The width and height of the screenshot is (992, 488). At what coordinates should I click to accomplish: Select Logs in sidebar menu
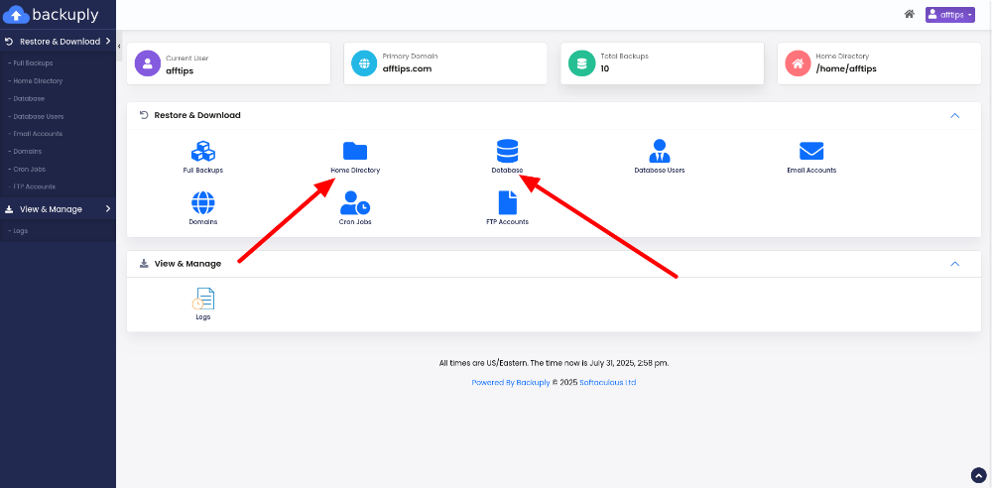click(18, 231)
